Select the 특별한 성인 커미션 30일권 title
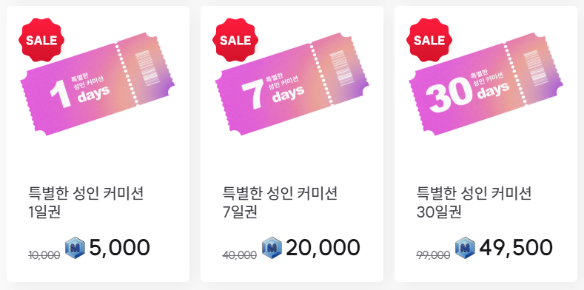This screenshot has height=290, width=584. pyautogui.click(x=474, y=203)
